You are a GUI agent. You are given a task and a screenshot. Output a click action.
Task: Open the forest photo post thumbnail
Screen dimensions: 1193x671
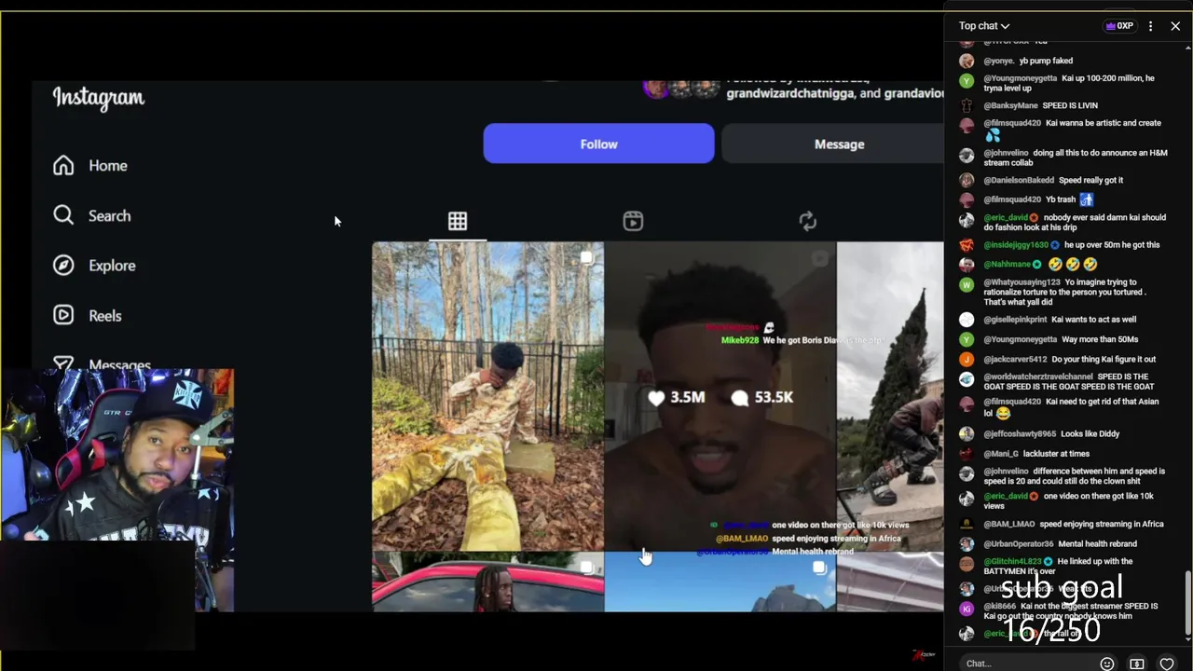(487, 396)
